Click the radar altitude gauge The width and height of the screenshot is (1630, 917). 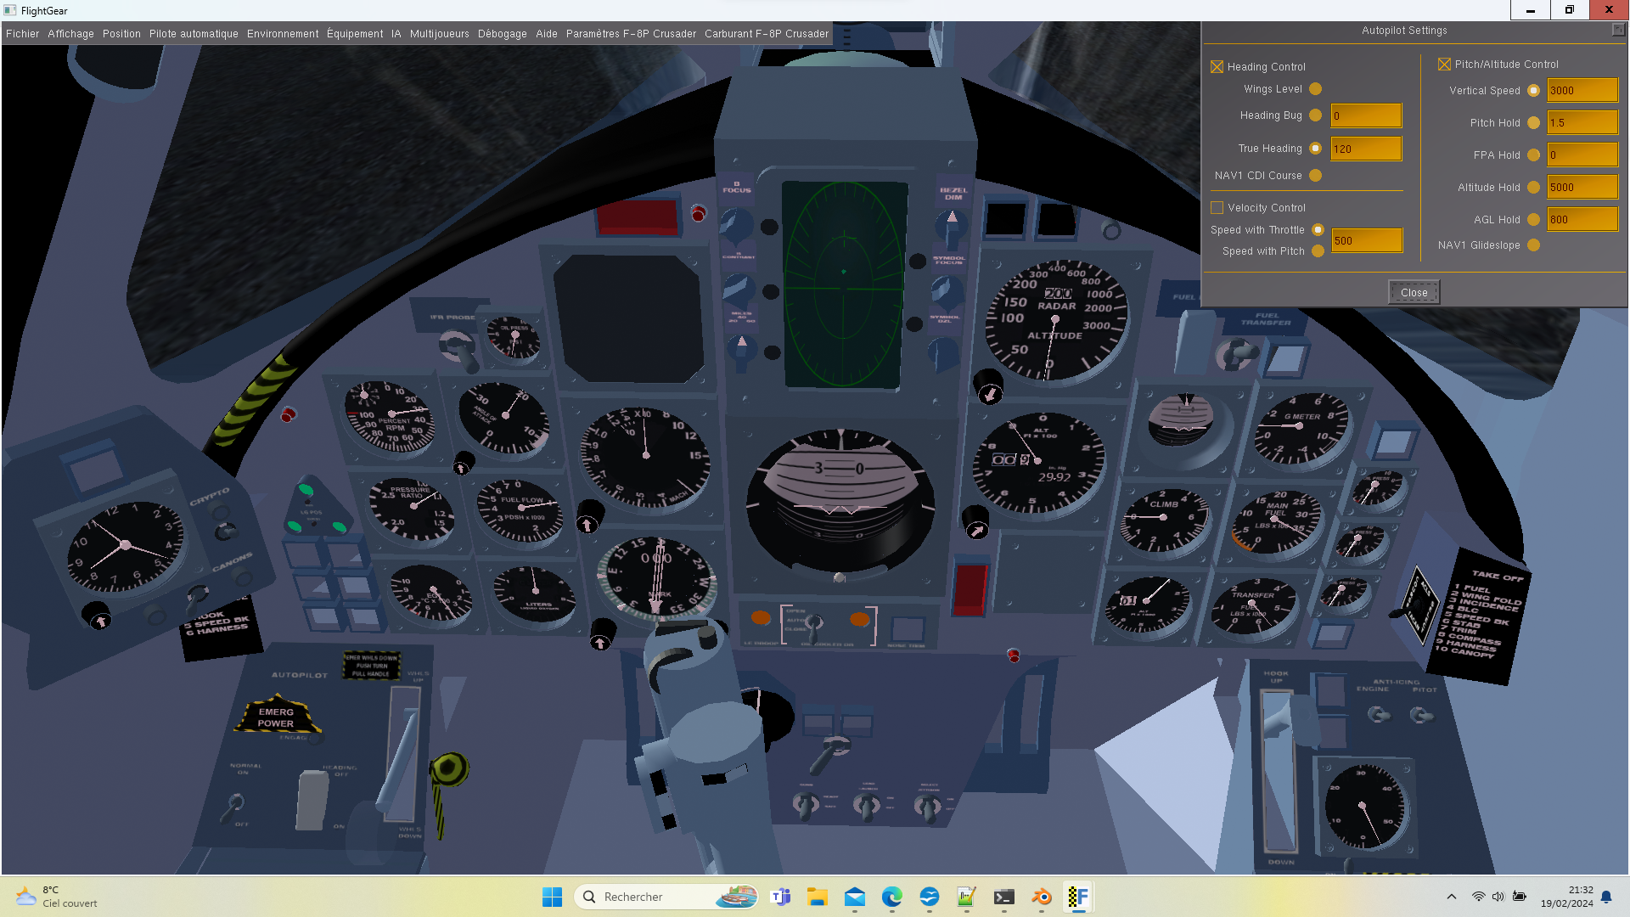(1055, 320)
